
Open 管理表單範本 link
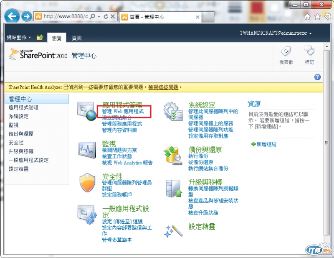(117, 240)
